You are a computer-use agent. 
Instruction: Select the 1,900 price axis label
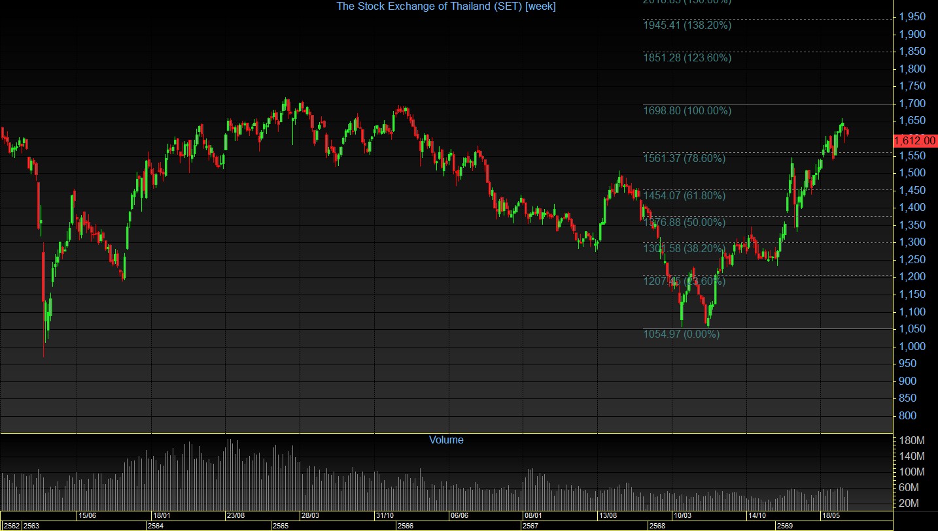[912, 34]
